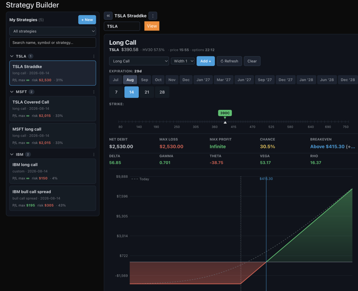
Task: Open MSFT group kebab menu
Action: (x=94, y=92)
